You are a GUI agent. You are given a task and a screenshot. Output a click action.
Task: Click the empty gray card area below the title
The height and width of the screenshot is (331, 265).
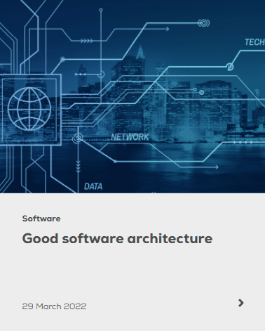click(x=132, y=272)
